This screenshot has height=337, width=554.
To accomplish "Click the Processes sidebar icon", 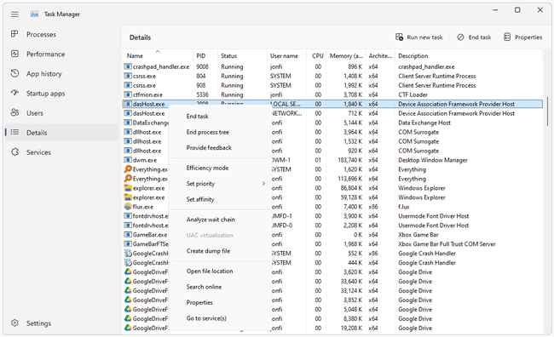I will point(14,34).
